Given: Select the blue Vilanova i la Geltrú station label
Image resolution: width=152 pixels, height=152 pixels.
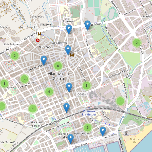Looking at the screenshot, I should coord(89,113).
